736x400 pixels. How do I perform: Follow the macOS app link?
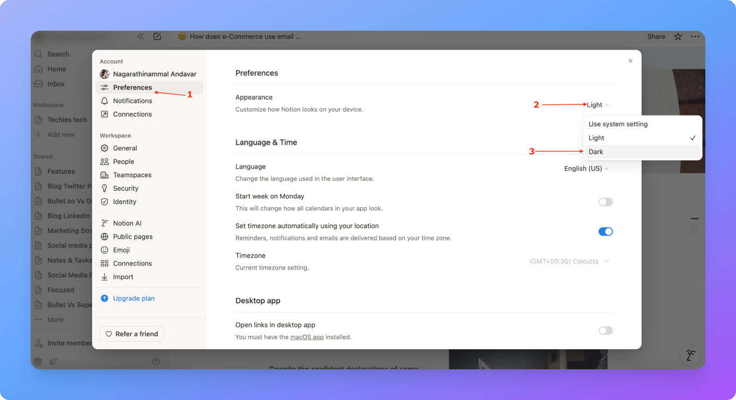click(x=307, y=337)
